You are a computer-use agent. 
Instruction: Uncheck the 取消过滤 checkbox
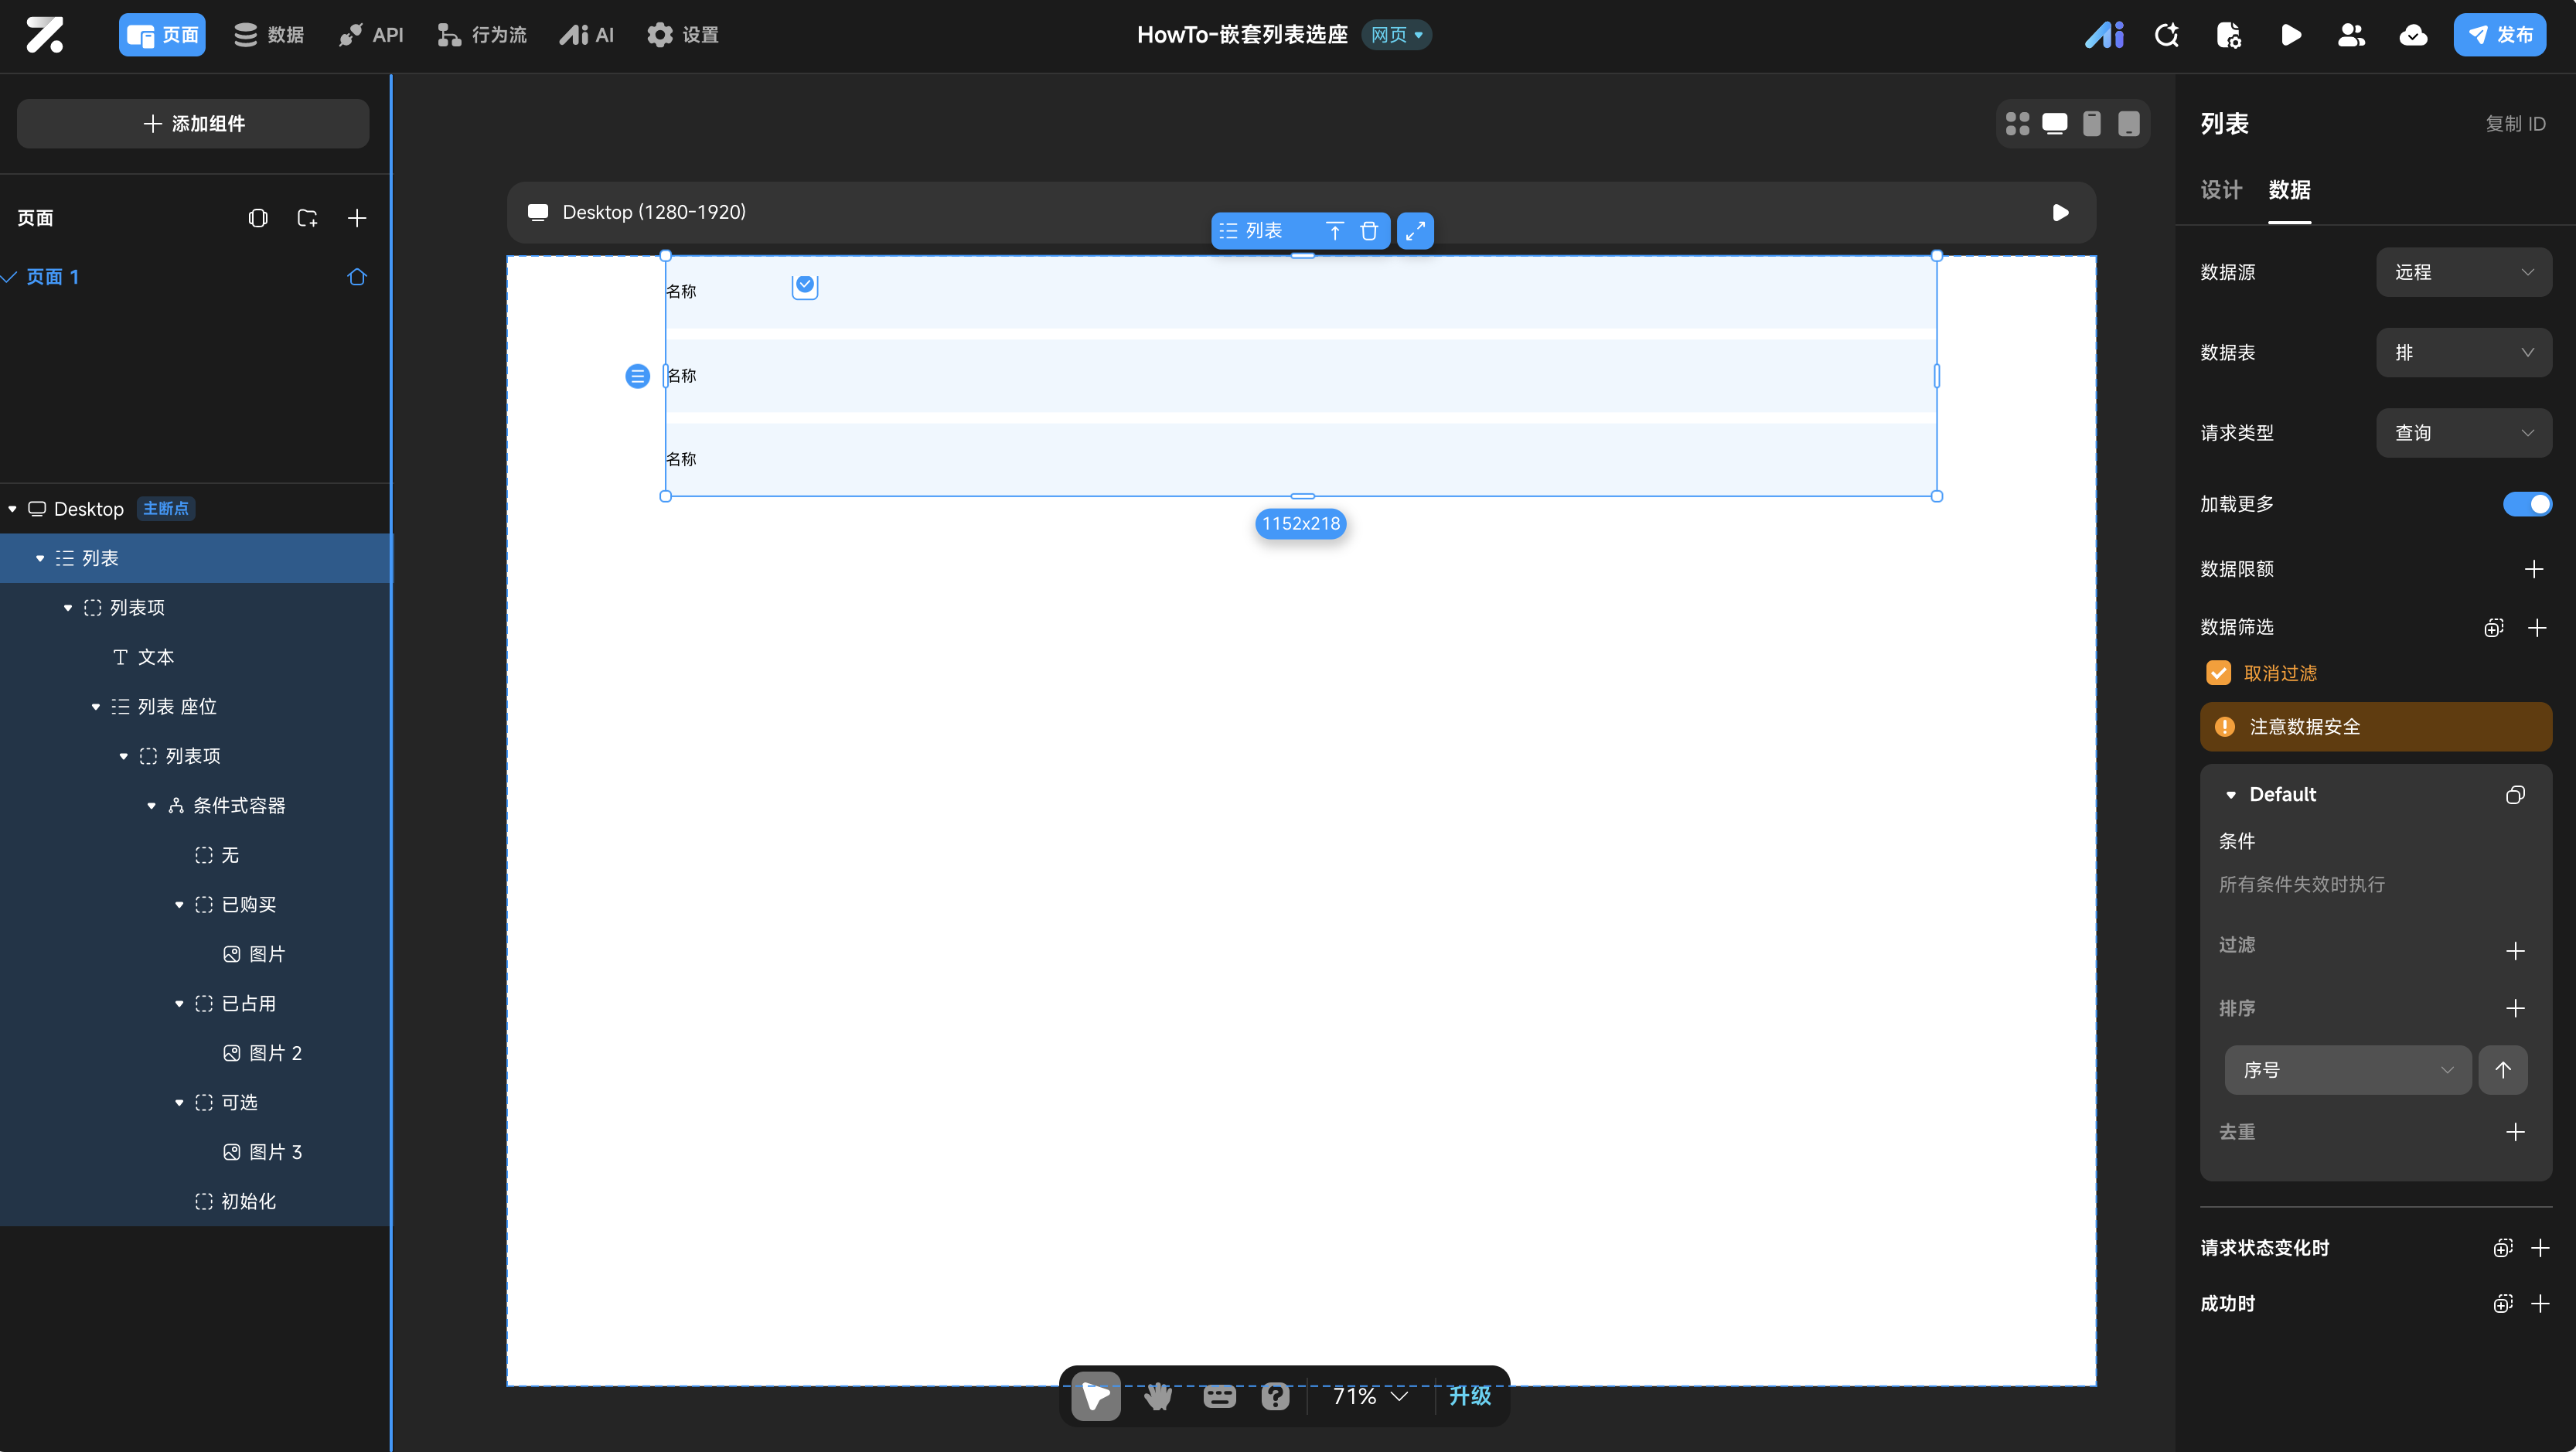click(2218, 673)
